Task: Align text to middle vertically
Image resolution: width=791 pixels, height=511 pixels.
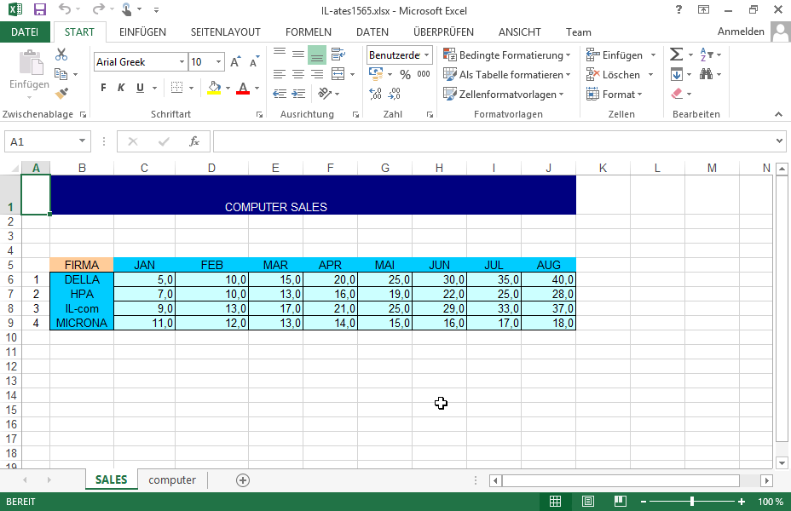Action: (x=298, y=55)
